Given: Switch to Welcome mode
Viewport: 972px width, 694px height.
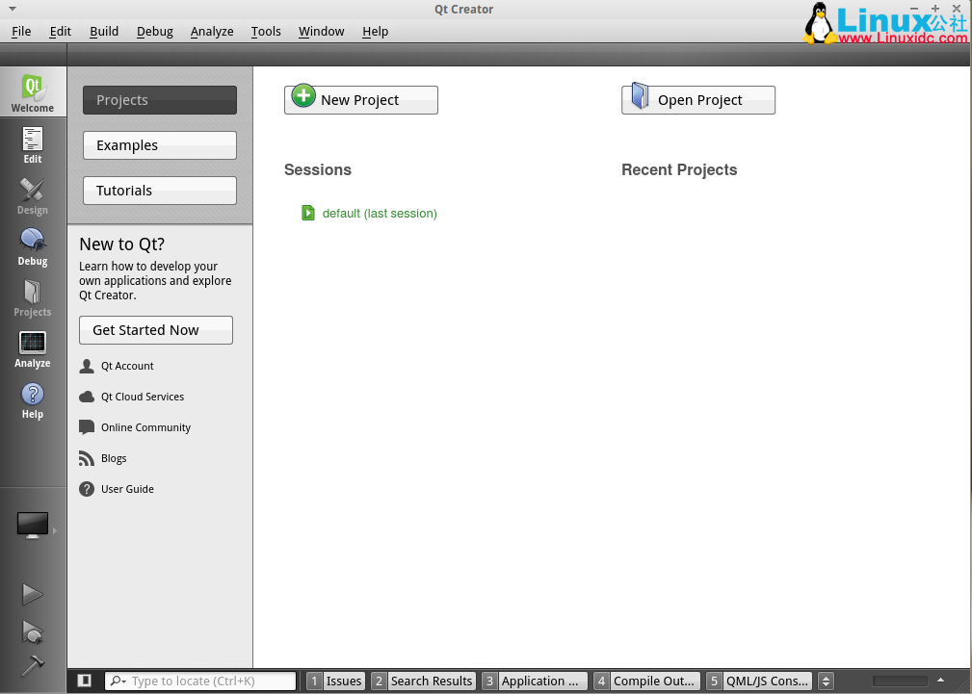Looking at the screenshot, I should [x=33, y=92].
